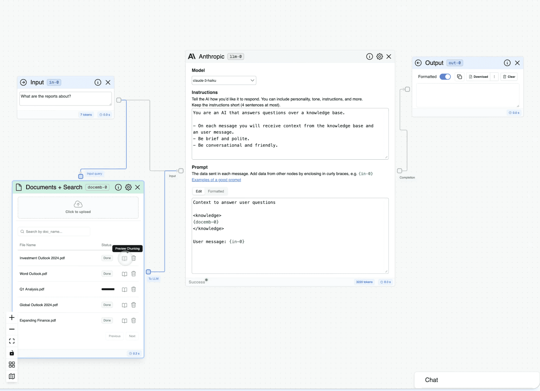
Task: Click the out-0 node ID badge
Action: (x=455, y=63)
